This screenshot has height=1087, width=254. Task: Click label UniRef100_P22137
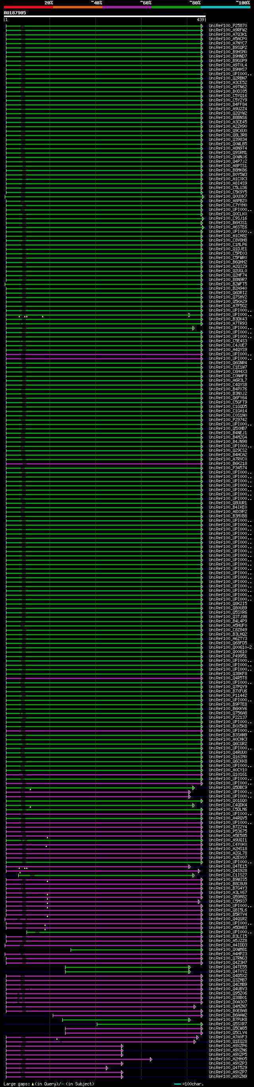(x=228, y=717)
